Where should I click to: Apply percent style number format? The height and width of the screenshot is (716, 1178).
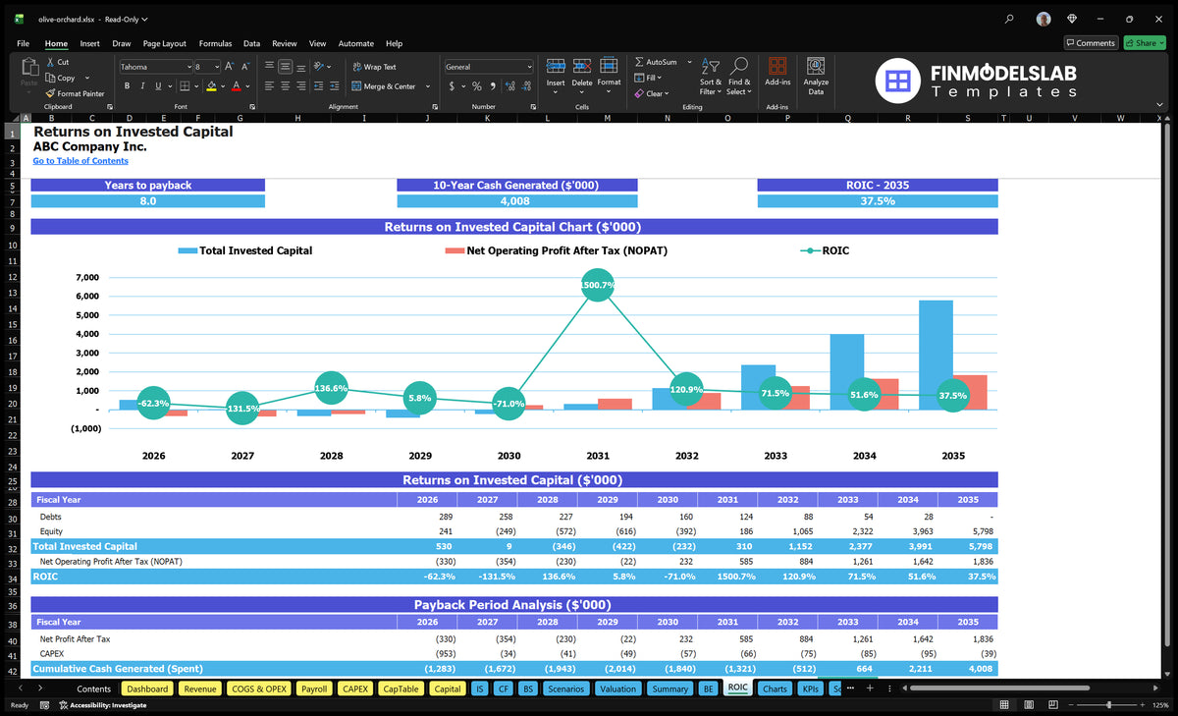[478, 86]
